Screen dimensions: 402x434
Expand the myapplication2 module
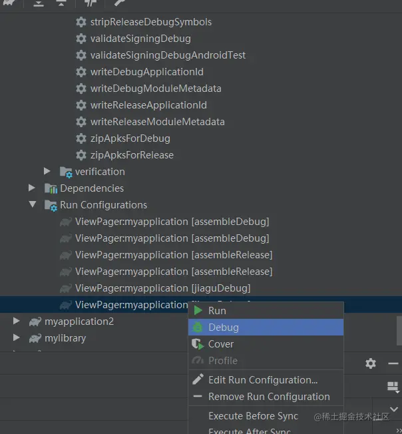tap(17, 322)
